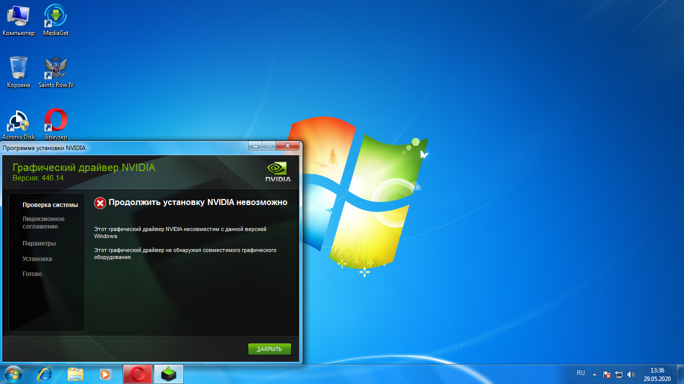
Task: Open Windows Explorer from the taskbar
Action: pyautogui.click(x=76, y=374)
